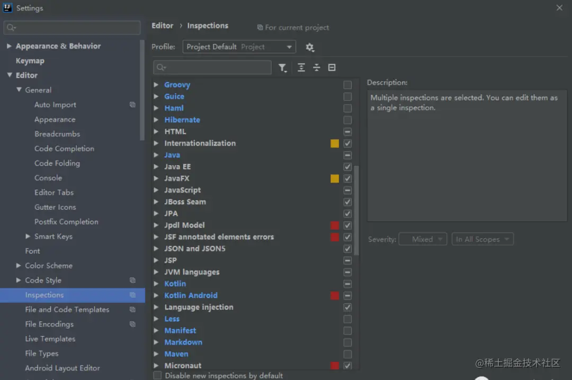The width and height of the screenshot is (572, 380).
Task: Open Code Completion settings page
Action: coord(64,148)
